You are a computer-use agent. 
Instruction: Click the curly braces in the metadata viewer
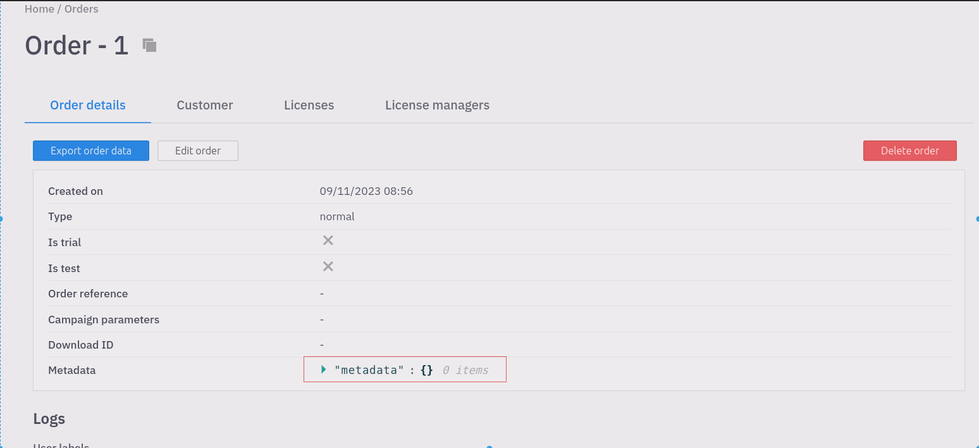tap(428, 370)
